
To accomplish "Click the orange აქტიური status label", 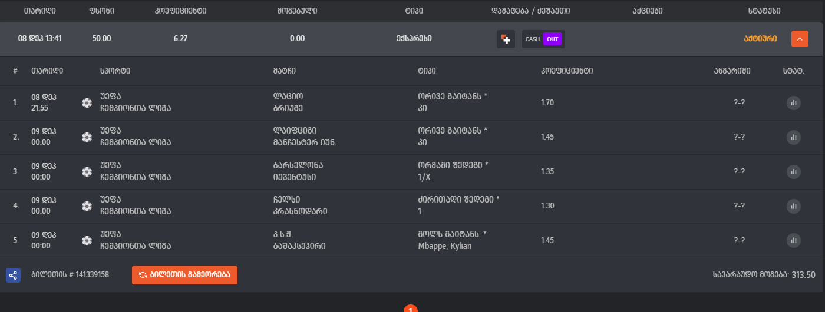I will tap(761, 39).
